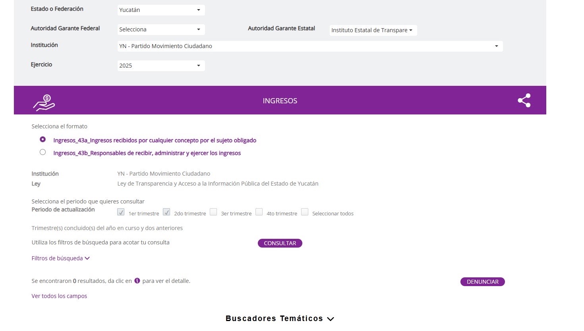Click Ingresos_43a format label link

tap(155, 140)
